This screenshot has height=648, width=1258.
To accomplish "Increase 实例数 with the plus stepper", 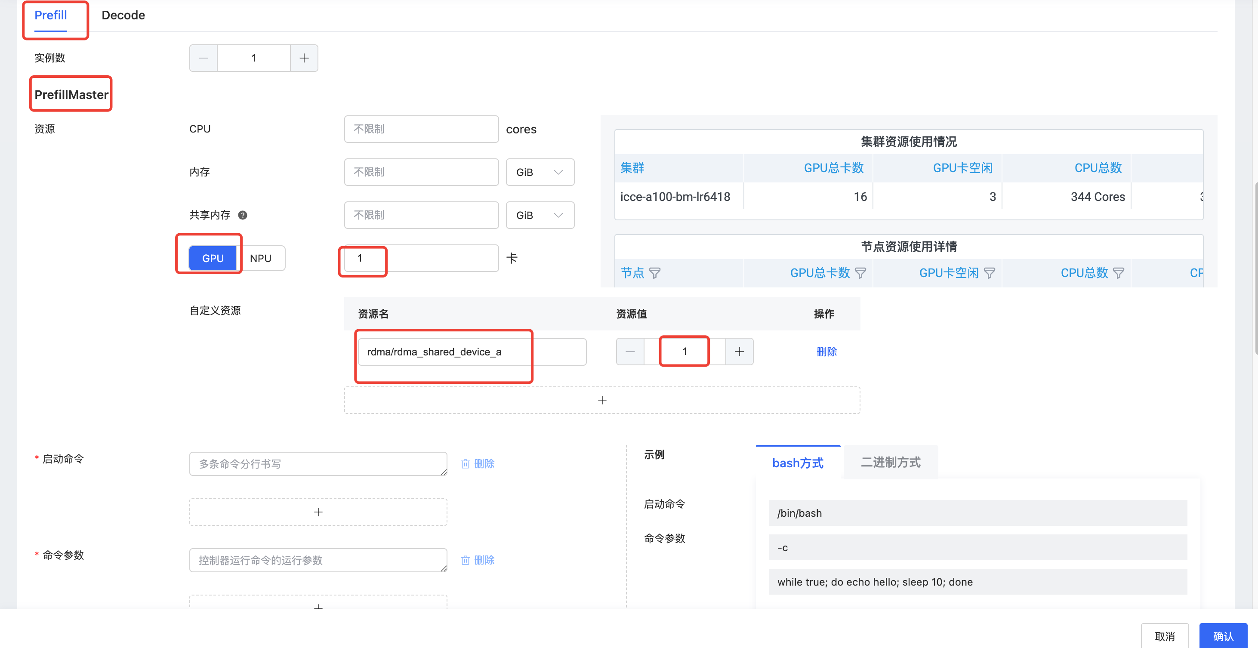I will (x=304, y=58).
